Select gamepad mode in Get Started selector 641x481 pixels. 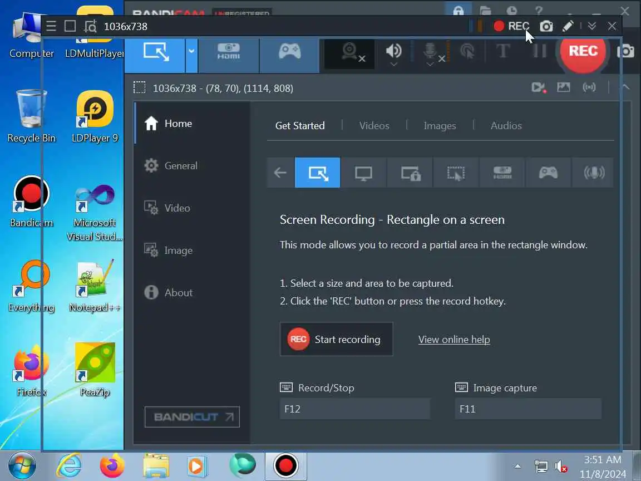(x=548, y=173)
